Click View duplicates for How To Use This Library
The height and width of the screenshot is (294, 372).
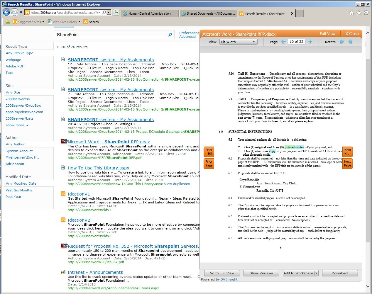pos(177,184)
